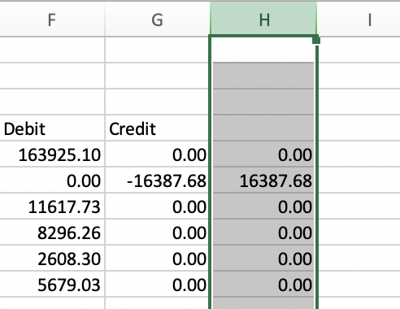
Task: Select the Credit cell -16387.68
Action: pyautogui.click(x=157, y=180)
